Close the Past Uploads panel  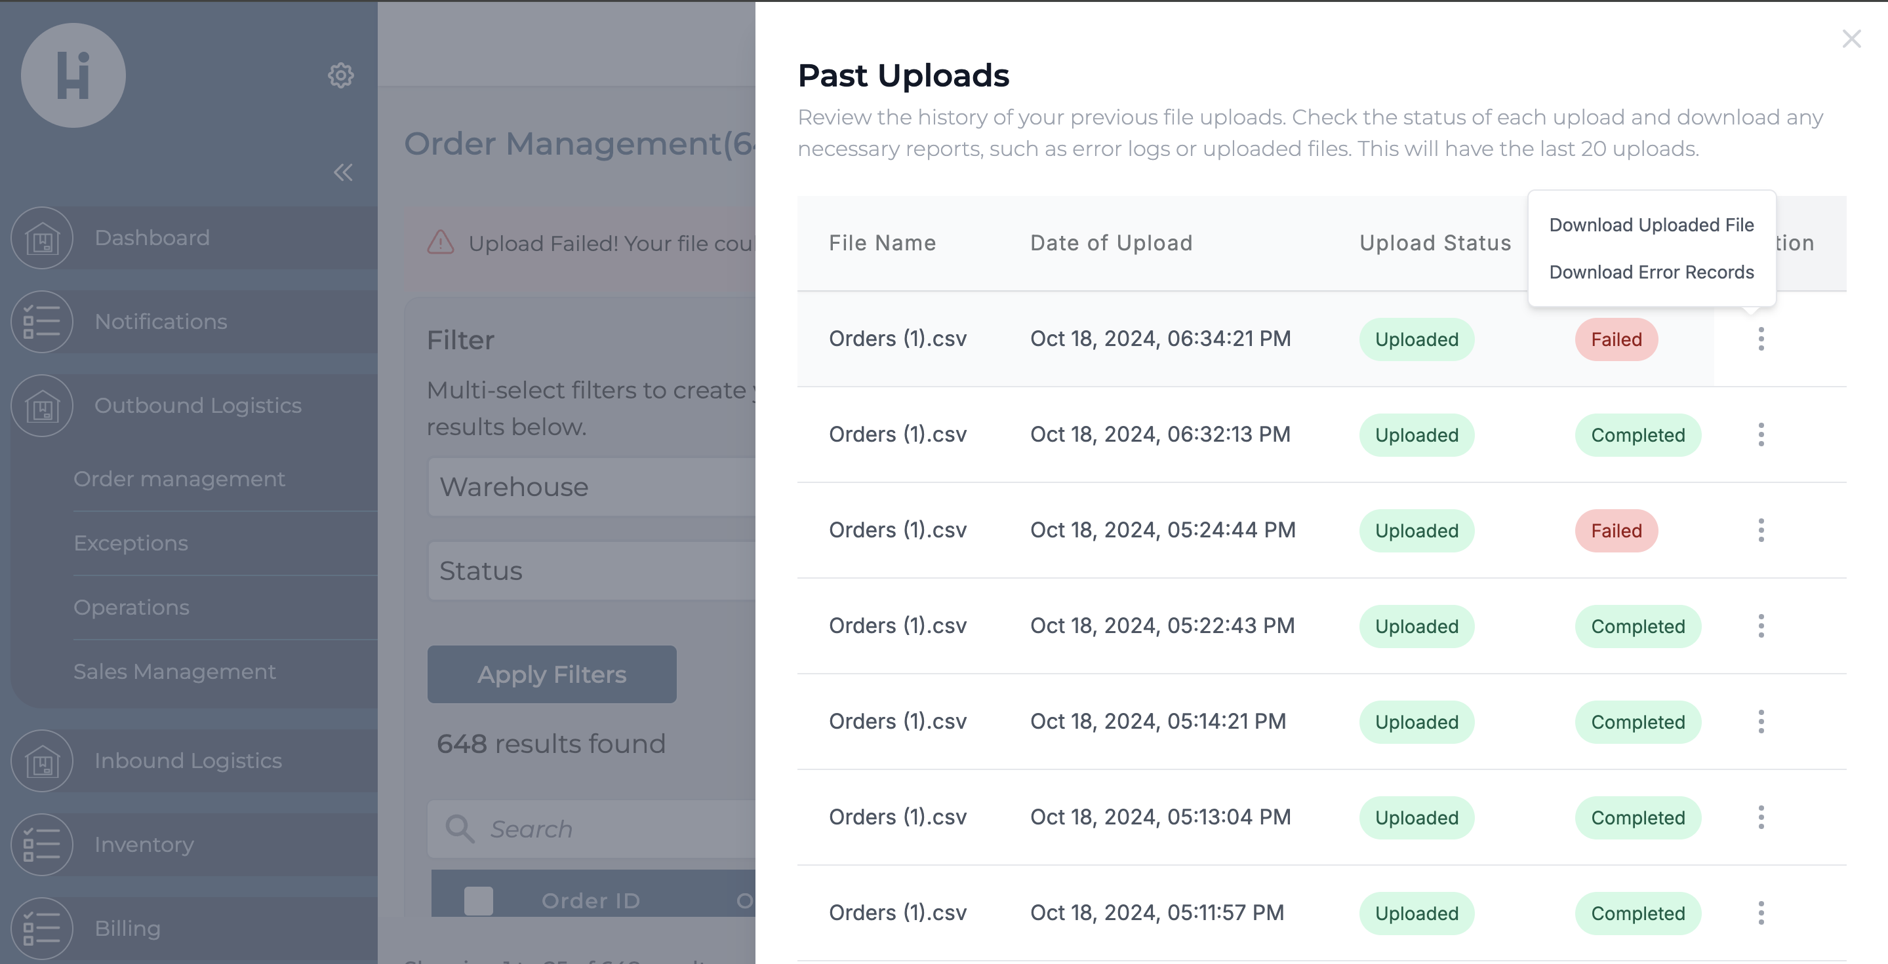coord(1851,39)
